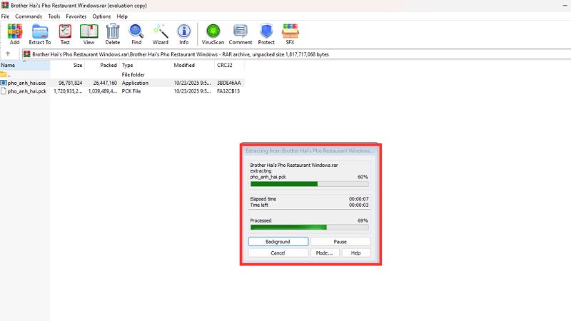The height and width of the screenshot is (321, 571).
Task: Show archive Info
Action: pyautogui.click(x=183, y=33)
